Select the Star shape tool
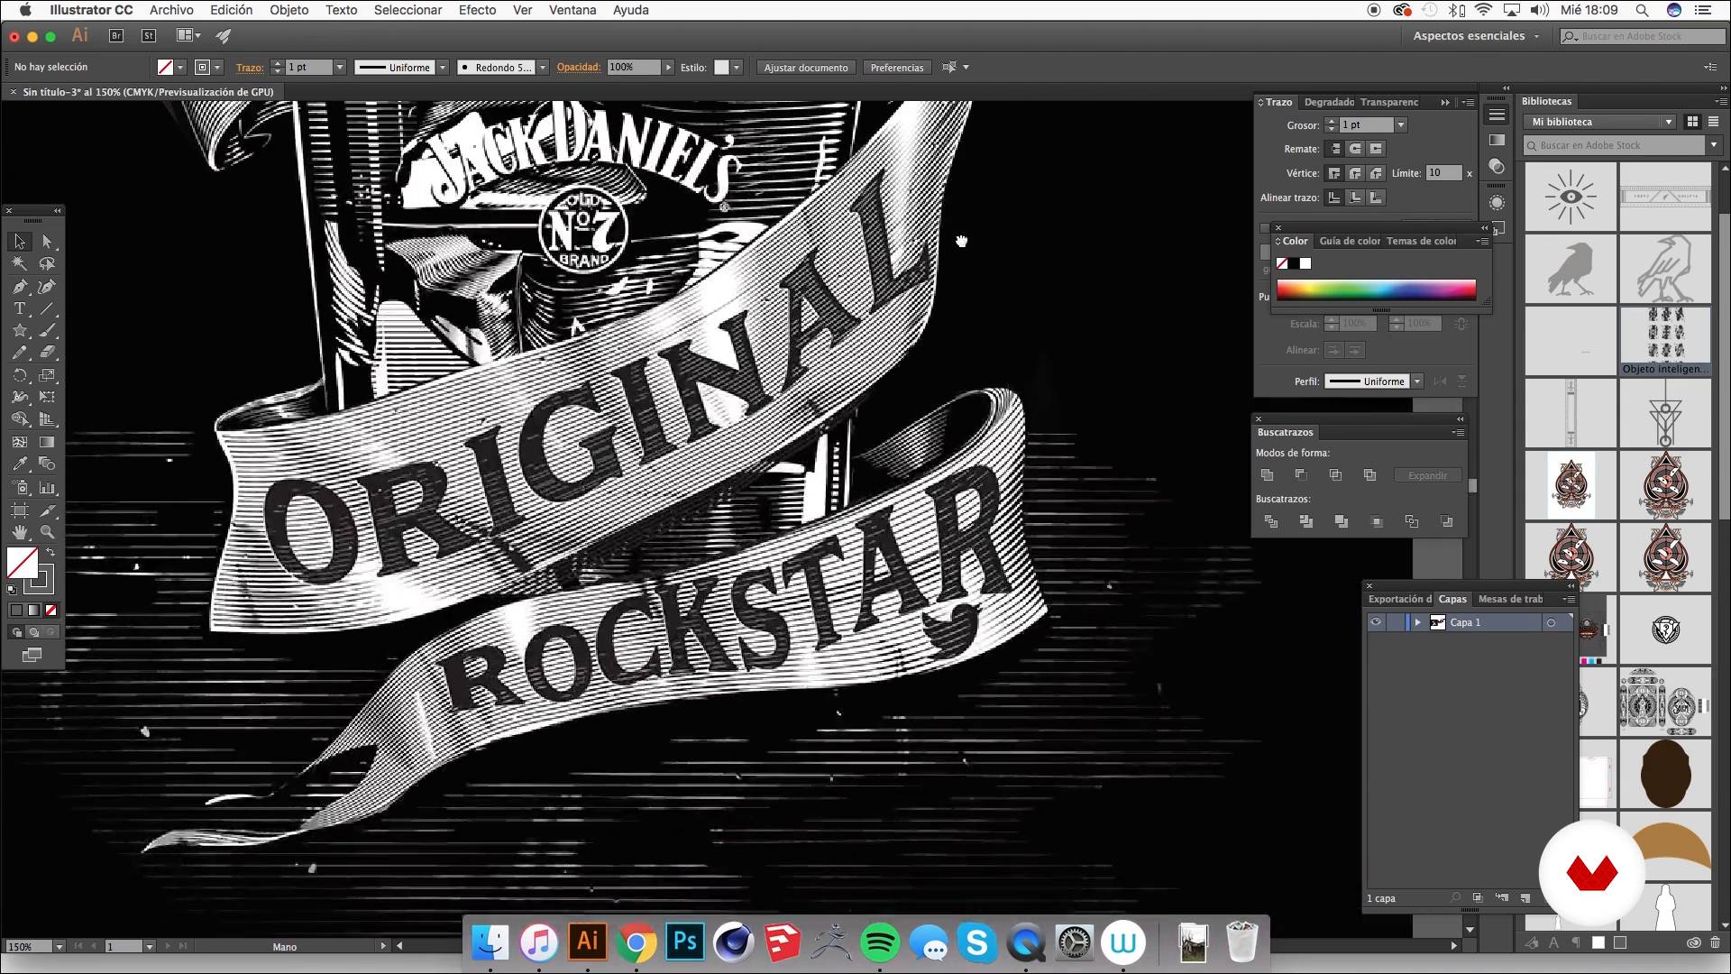This screenshot has width=1731, height=974. (20, 331)
